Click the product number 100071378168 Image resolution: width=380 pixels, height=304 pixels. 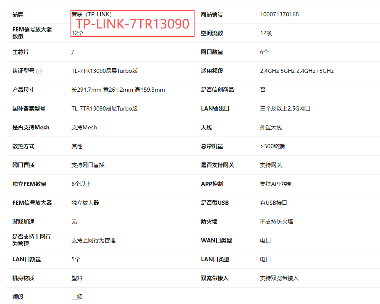click(279, 14)
